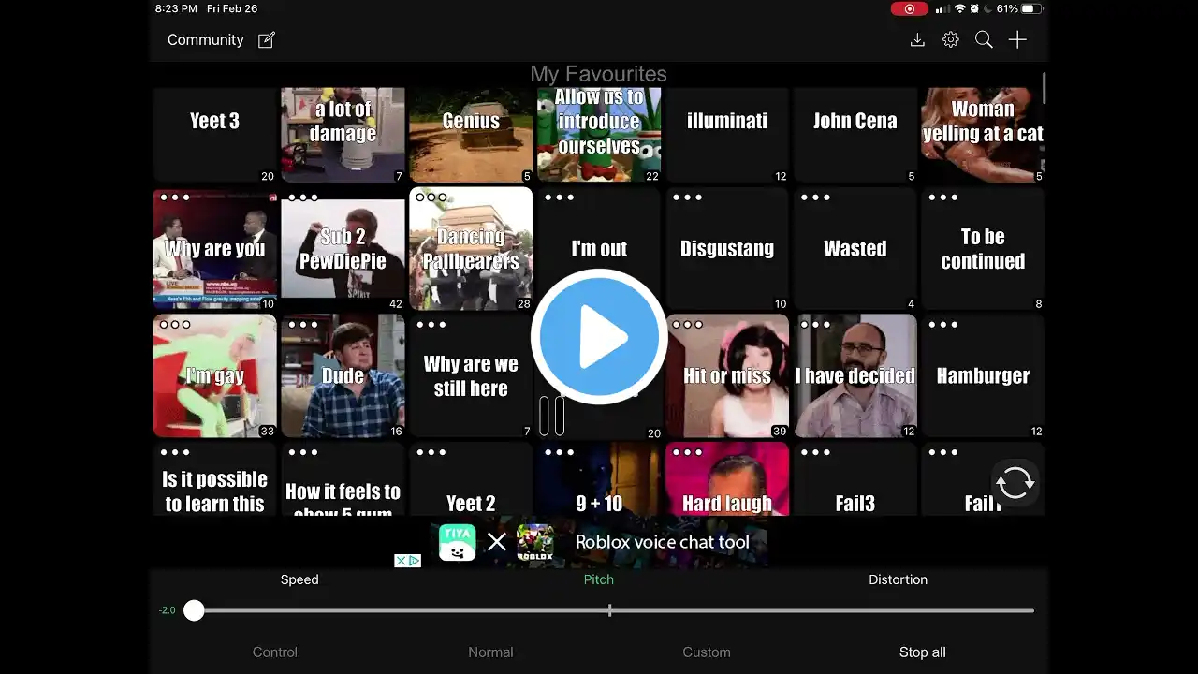Switch to the Distortion tab
This screenshot has height=674, width=1198.
pyautogui.click(x=898, y=579)
